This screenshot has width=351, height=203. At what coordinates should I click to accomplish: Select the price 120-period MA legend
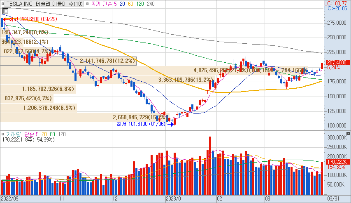[x=140, y=4]
